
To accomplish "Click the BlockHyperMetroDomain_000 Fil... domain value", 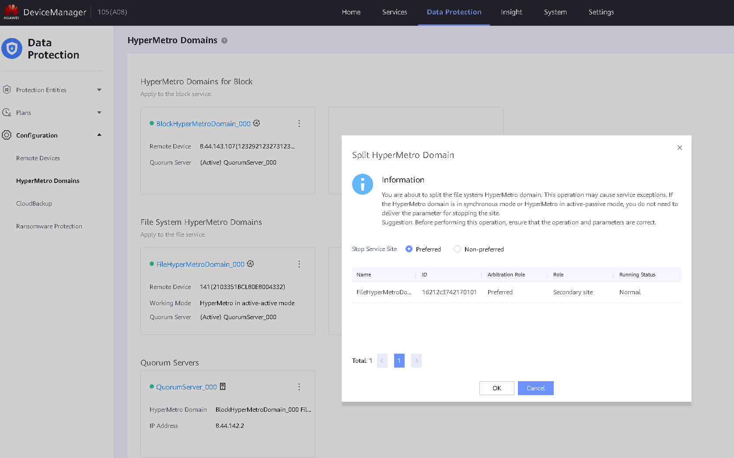I will pos(263,410).
